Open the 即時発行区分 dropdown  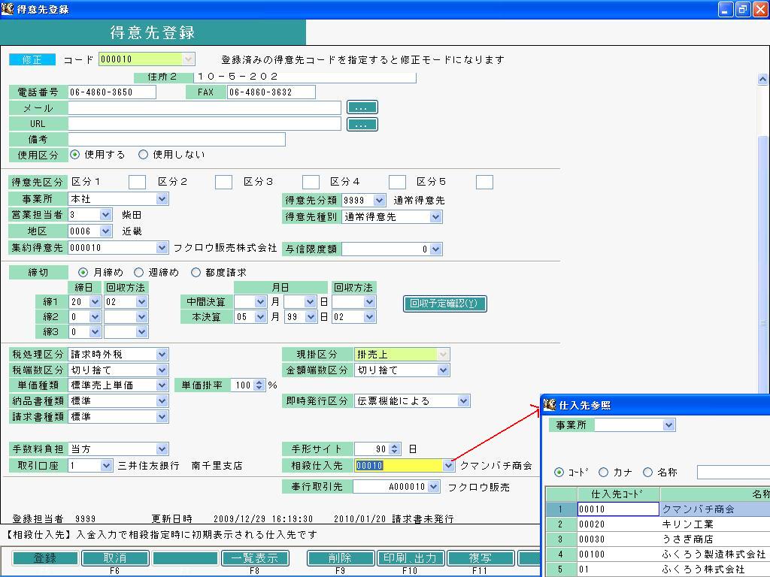tap(463, 401)
